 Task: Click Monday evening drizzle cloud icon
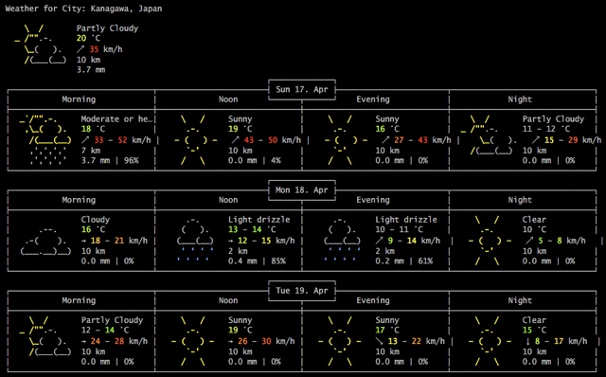343,240
